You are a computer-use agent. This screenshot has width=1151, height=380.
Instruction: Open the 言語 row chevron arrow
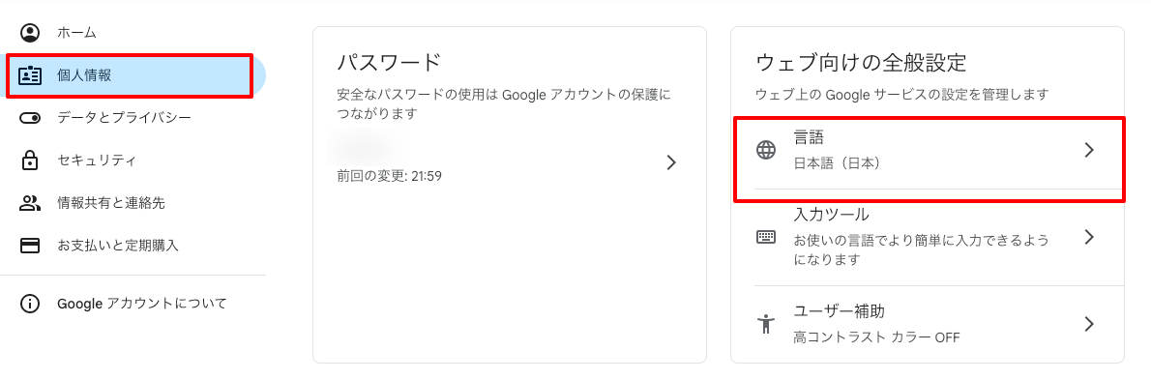1089,151
